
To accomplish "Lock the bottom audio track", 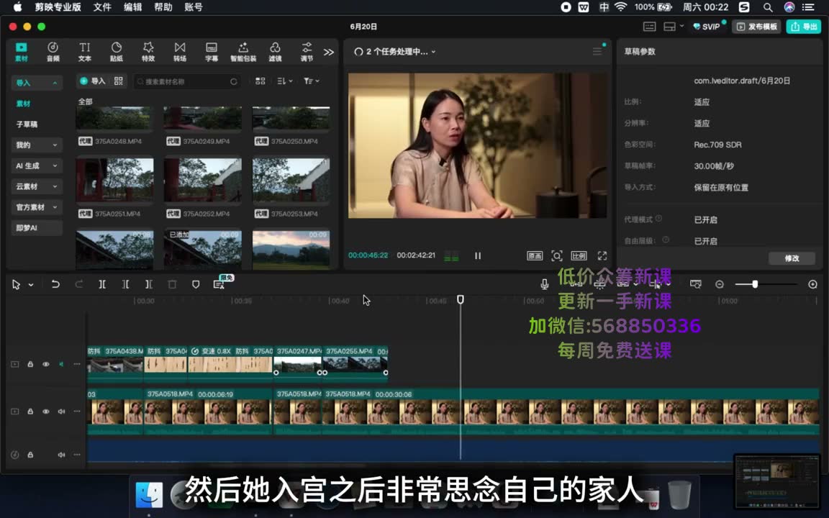I will (31, 455).
